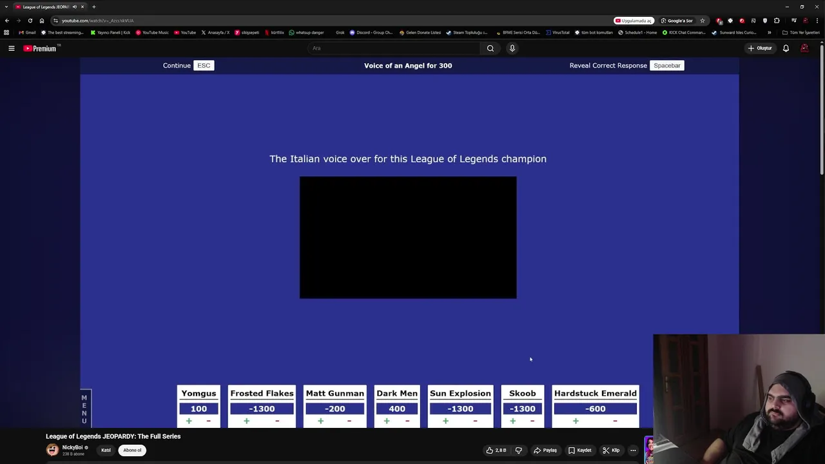The width and height of the screenshot is (825, 464).
Task: Subtract points from Matt Gunman
Action: [349, 421]
